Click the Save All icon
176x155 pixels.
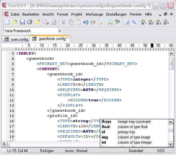click(x=30, y=22)
